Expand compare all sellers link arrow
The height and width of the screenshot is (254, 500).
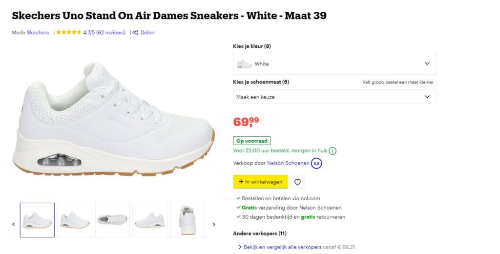pyautogui.click(x=240, y=247)
